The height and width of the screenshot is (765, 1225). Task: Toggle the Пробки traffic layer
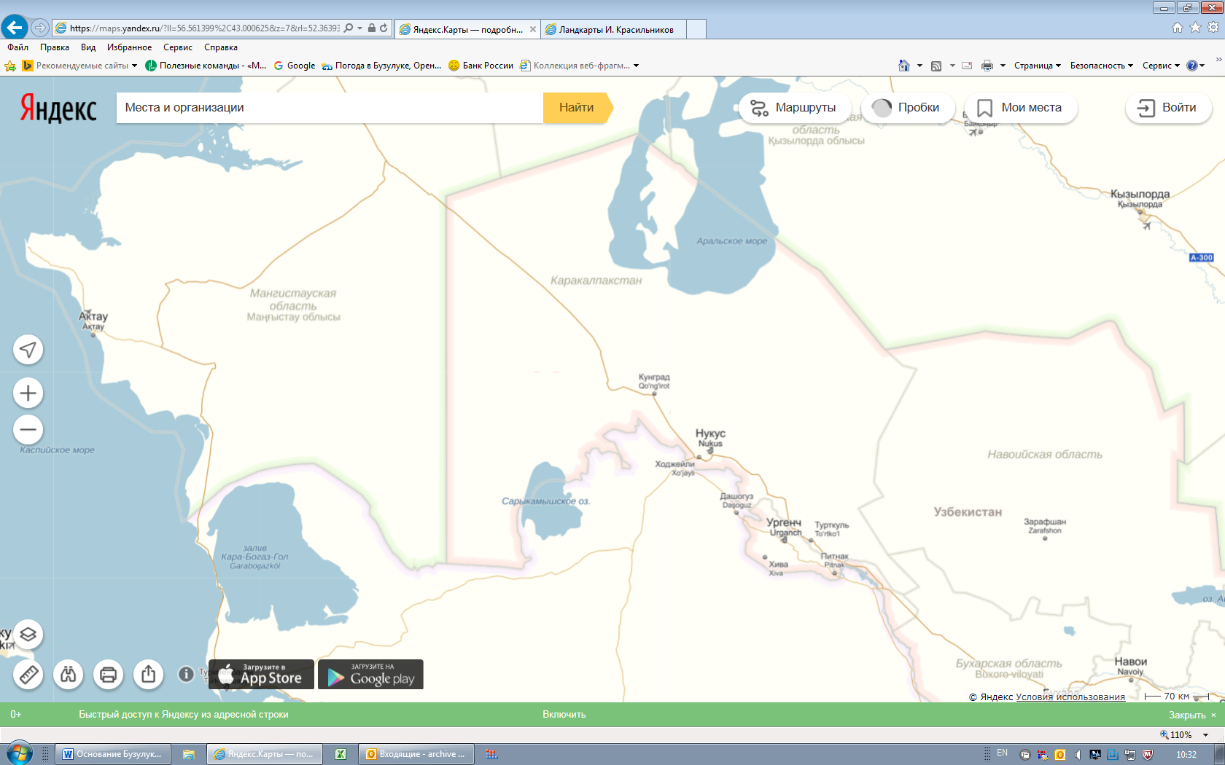click(908, 108)
